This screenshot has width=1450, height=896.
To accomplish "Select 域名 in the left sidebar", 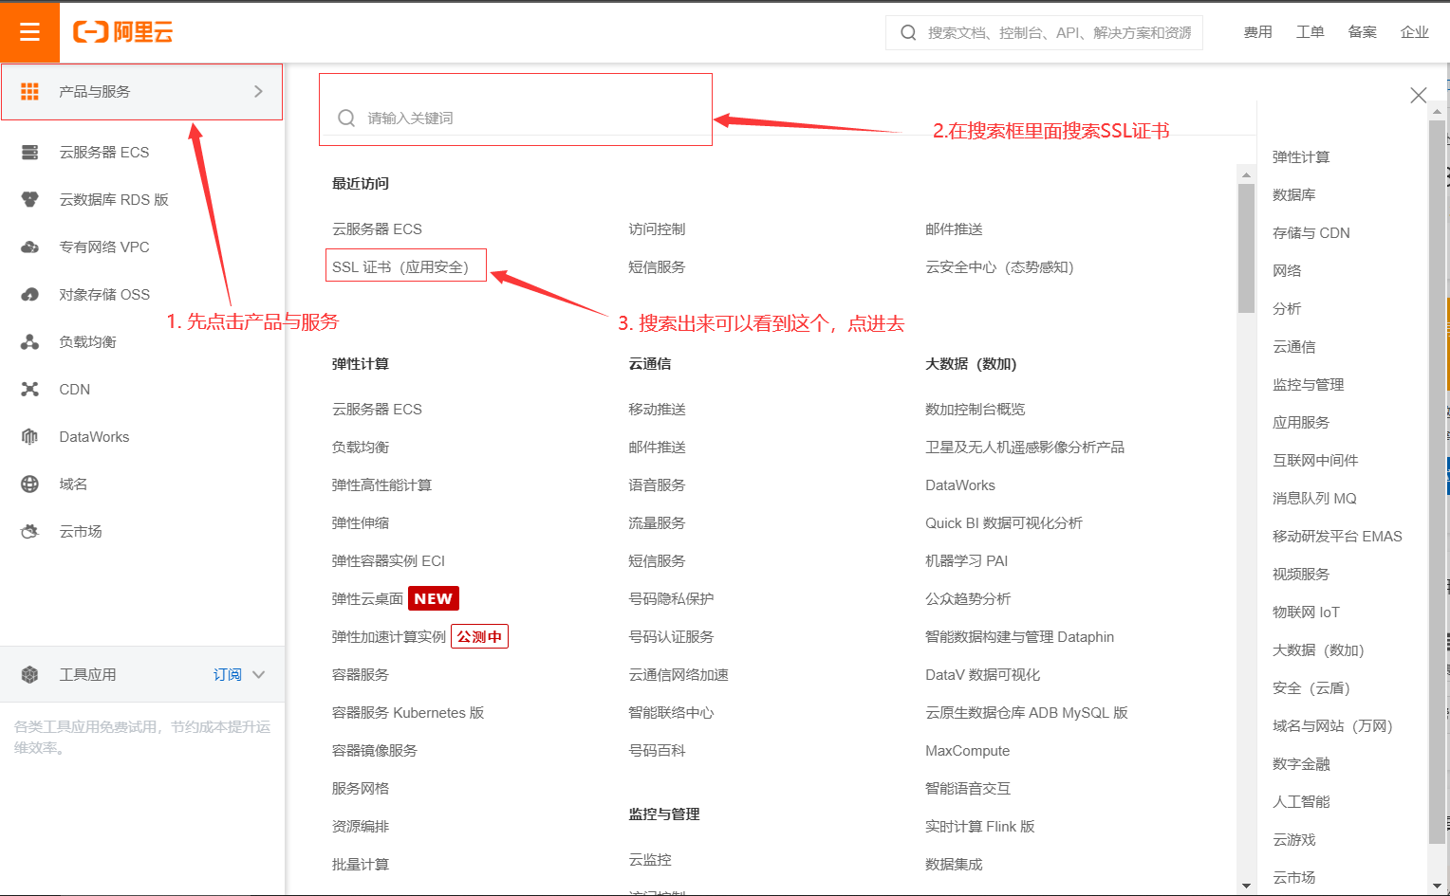I will [x=73, y=484].
